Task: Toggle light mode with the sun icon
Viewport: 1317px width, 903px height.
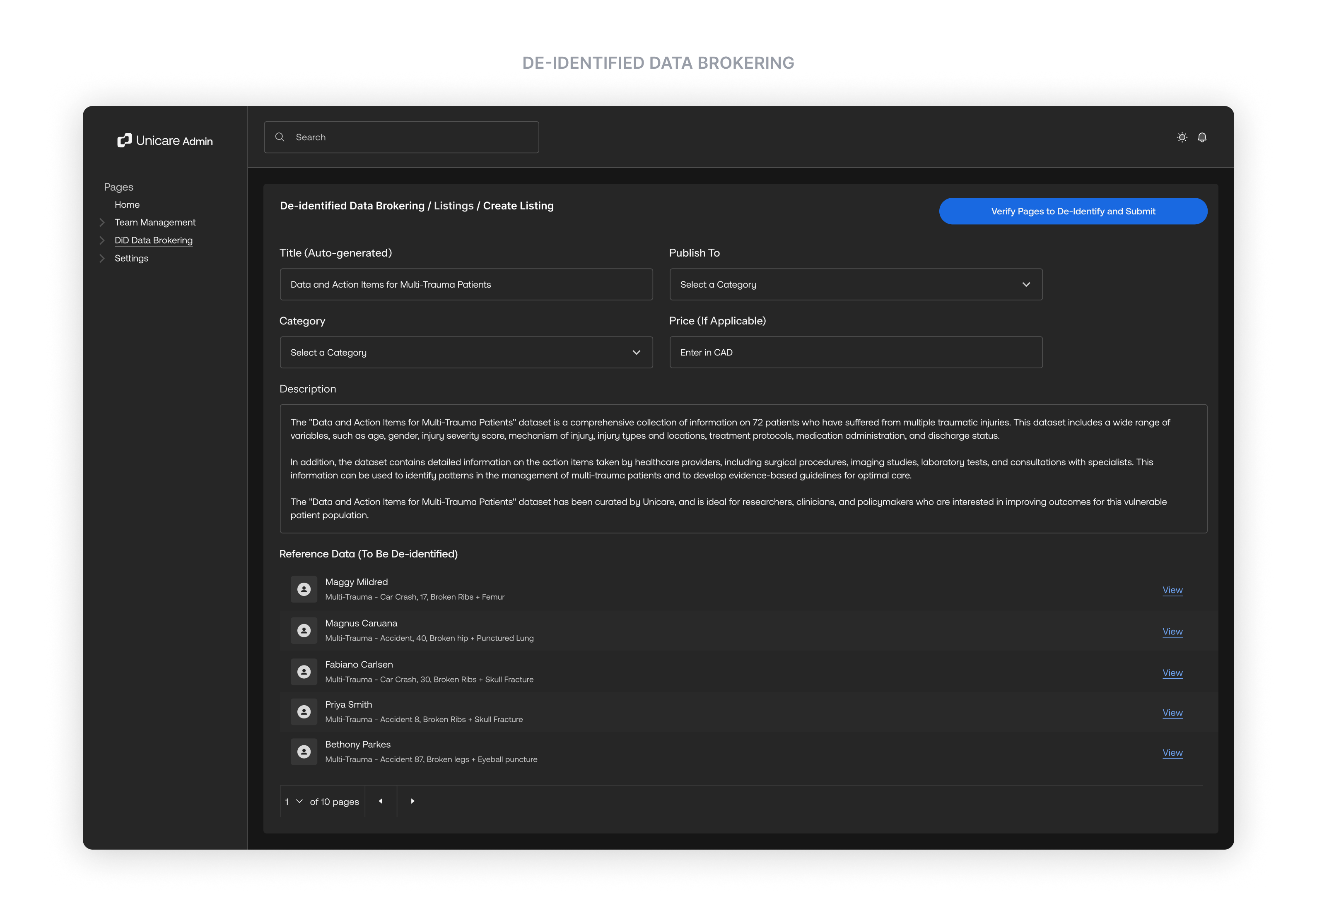Action: click(1182, 137)
